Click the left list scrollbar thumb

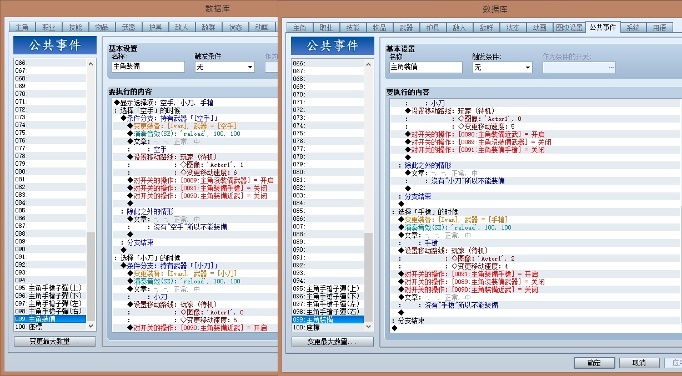tap(91, 277)
